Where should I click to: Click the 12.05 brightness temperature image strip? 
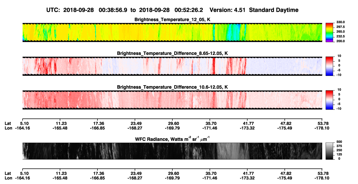pos(172,32)
